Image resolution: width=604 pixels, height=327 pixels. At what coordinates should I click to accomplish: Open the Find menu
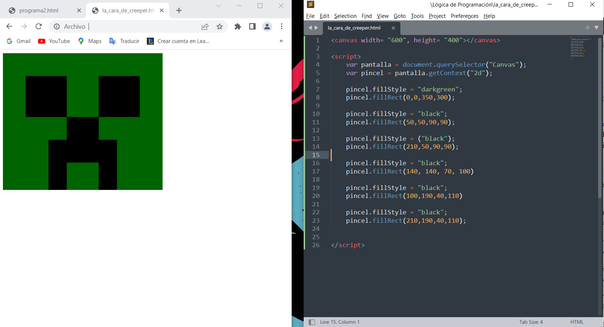(367, 16)
